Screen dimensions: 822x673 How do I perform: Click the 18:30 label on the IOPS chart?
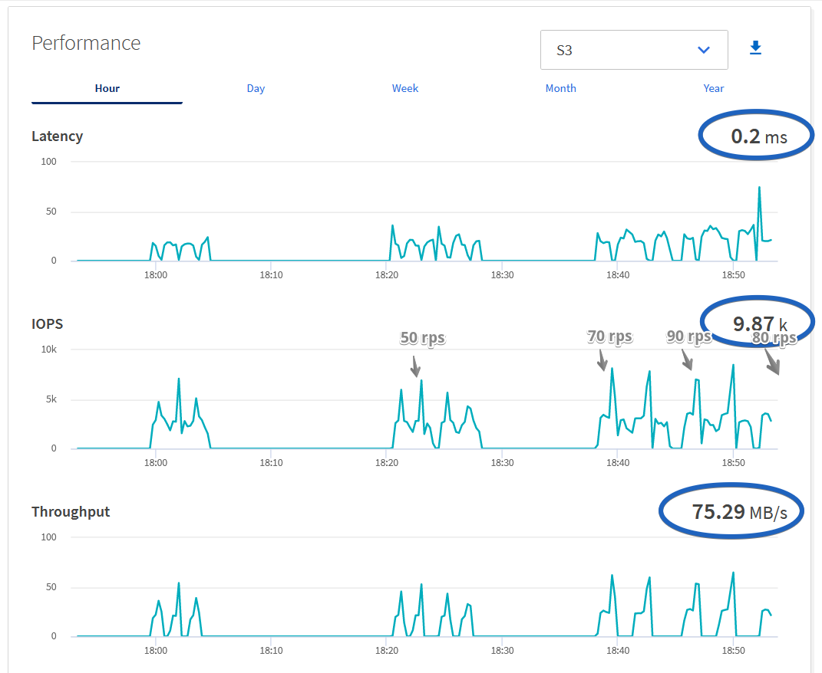(502, 463)
